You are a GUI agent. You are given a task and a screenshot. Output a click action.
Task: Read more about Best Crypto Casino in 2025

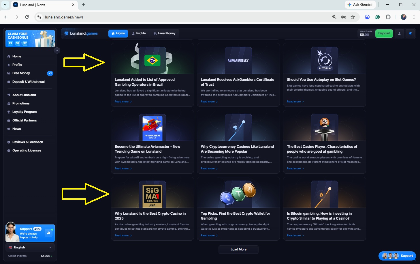pos(123,235)
